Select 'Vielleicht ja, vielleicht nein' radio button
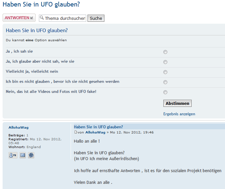225x189 pixels. coord(165,72)
